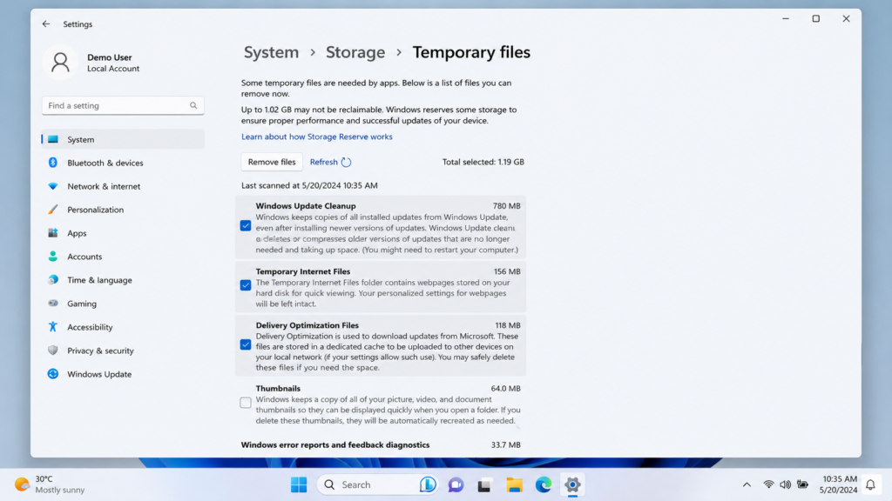The image size is (892, 501).
Task: Go to Storage in the breadcrumb
Action: [x=355, y=52]
